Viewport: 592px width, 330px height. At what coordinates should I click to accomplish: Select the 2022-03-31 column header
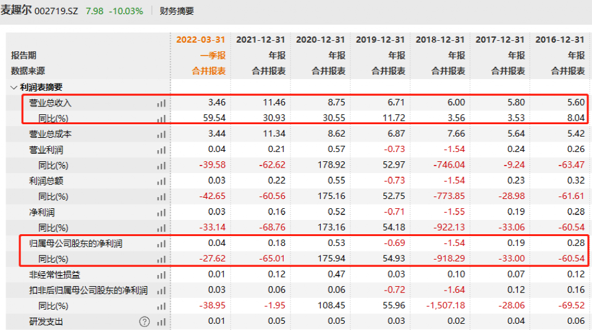point(201,40)
